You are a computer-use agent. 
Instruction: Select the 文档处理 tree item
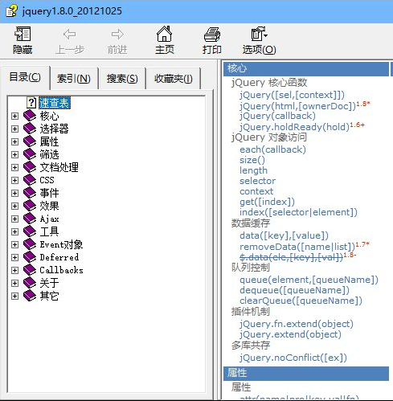pyautogui.click(x=59, y=167)
